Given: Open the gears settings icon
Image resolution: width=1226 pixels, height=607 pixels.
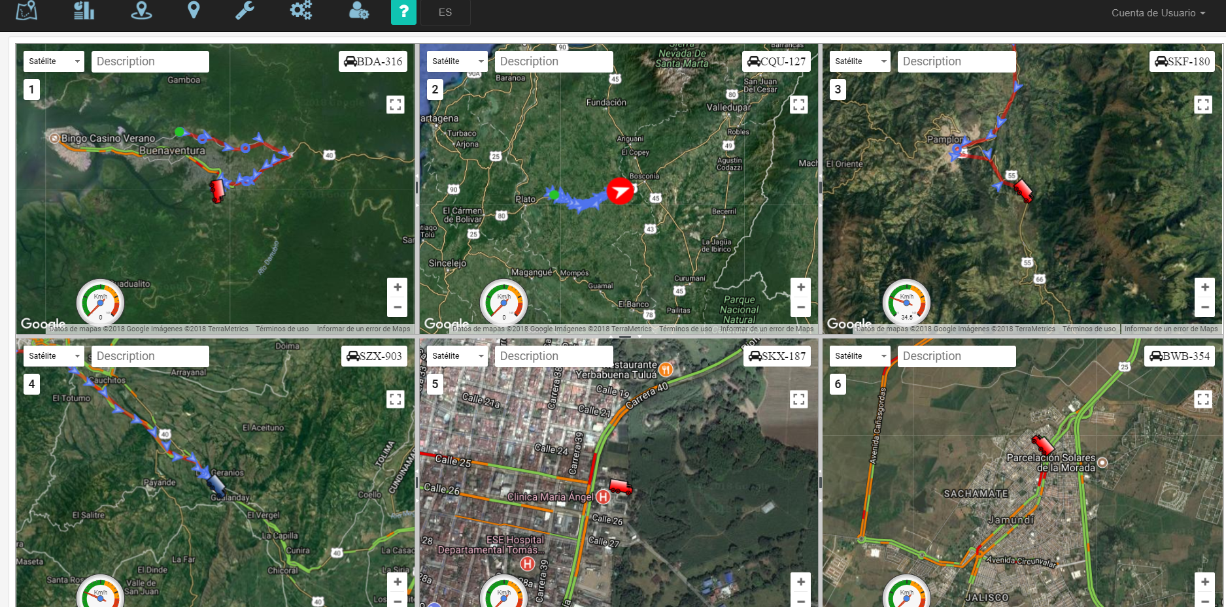Looking at the screenshot, I should click(x=301, y=11).
